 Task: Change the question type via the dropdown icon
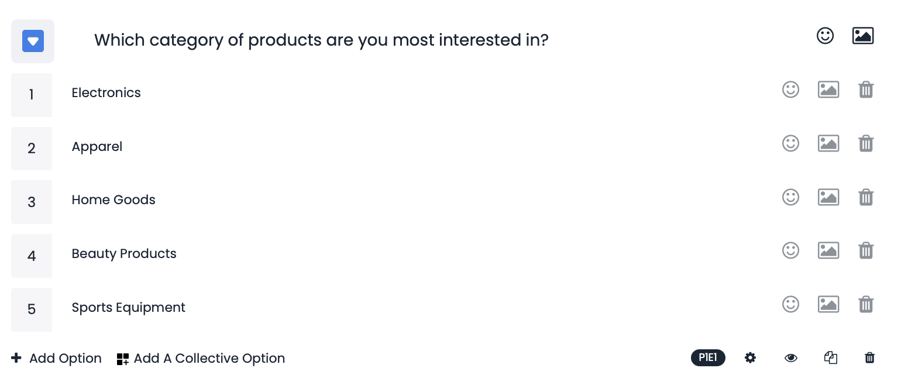pyautogui.click(x=33, y=41)
